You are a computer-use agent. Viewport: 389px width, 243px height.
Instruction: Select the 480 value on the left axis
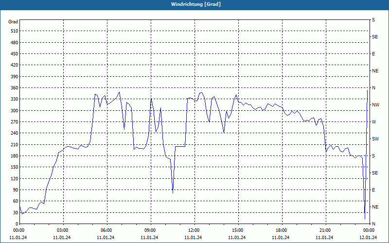point(15,43)
